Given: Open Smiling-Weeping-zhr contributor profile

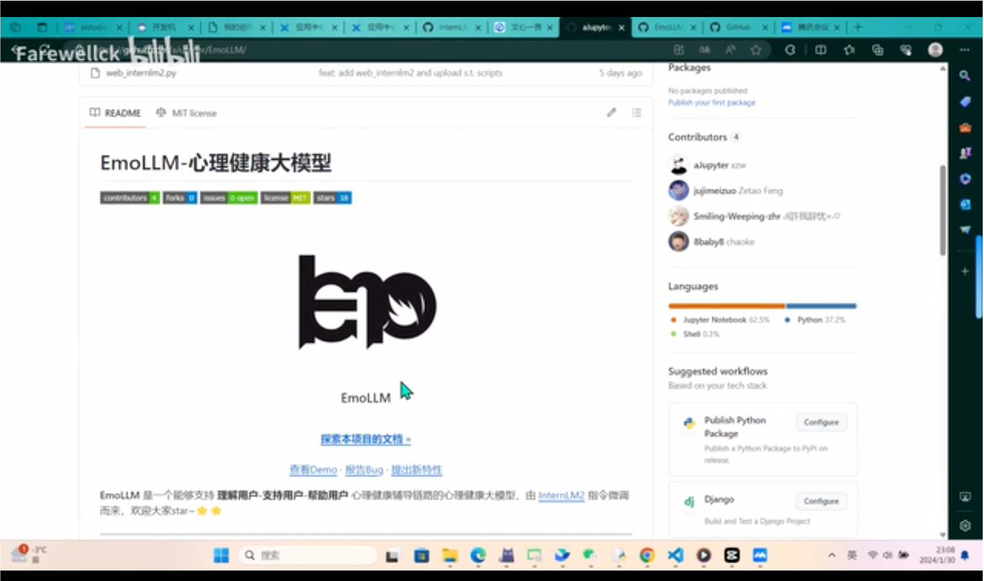Looking at the screenshot, I should pyautogui.click(x=737, y=216).
